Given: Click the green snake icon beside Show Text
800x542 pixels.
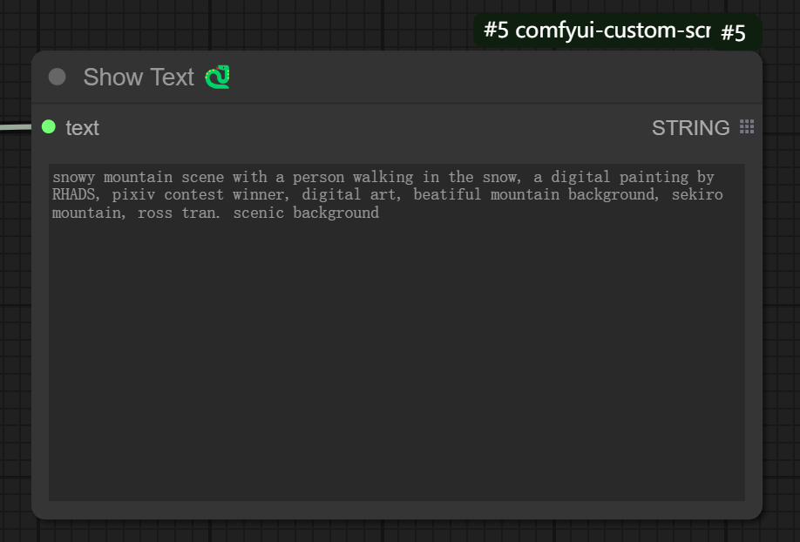Looking at the screenshot, I should click(217, 77).
